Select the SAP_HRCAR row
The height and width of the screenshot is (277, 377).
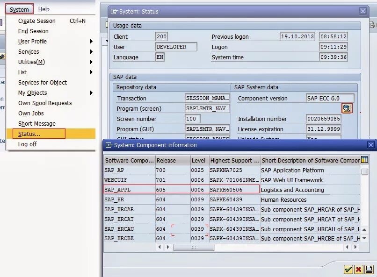tap(232, 209)
